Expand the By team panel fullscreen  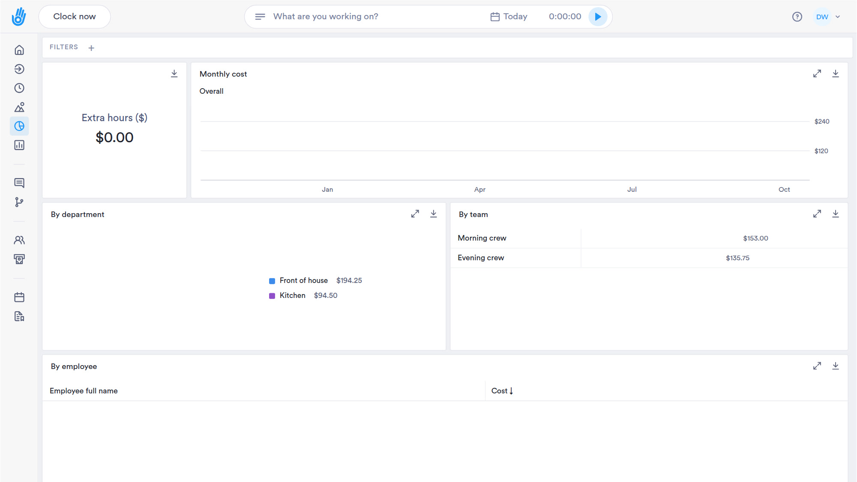coord(817,214)
